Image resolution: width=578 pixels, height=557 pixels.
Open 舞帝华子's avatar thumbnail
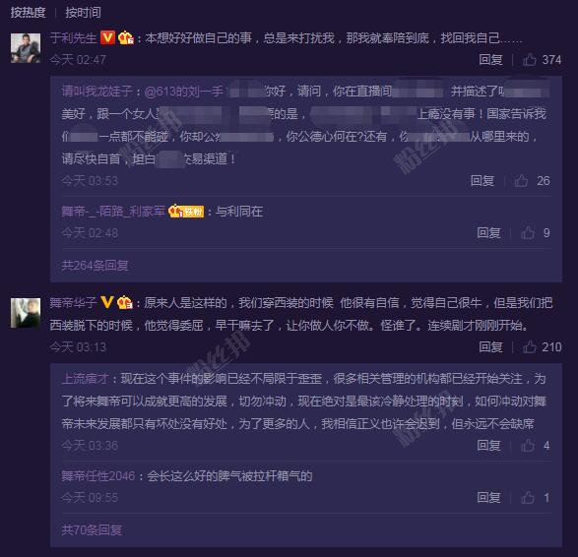point(26,313)
